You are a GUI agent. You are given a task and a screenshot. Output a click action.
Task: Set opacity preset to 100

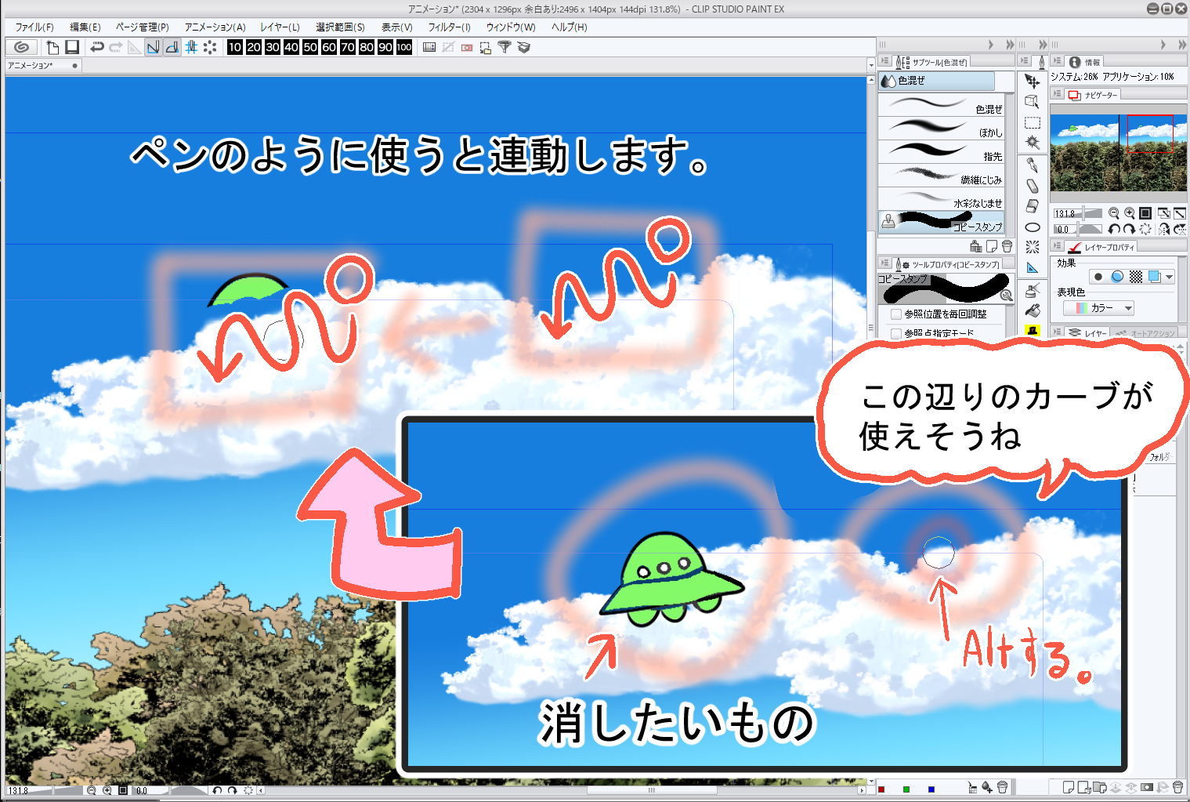pos(404,47)
